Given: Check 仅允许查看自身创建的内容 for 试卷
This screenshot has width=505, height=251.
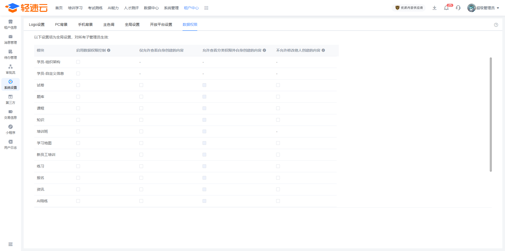Looking at the screenshot, I should click(141, 85).
